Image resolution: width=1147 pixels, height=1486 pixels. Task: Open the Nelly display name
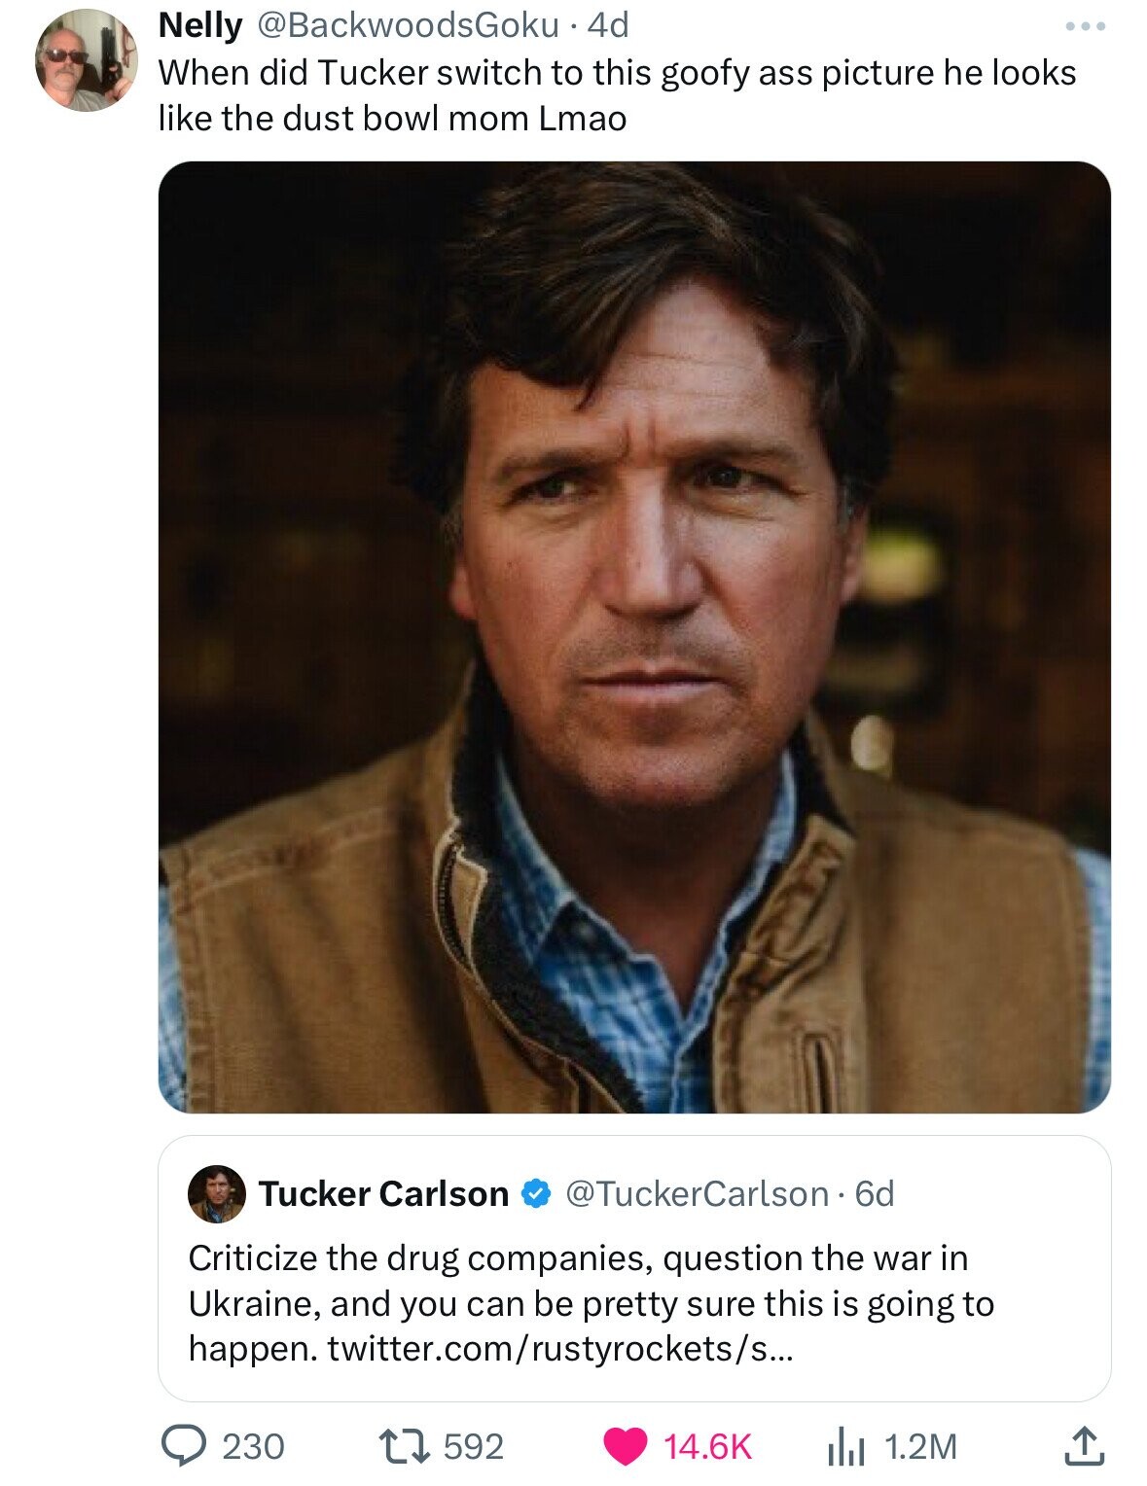coord(199,25)
